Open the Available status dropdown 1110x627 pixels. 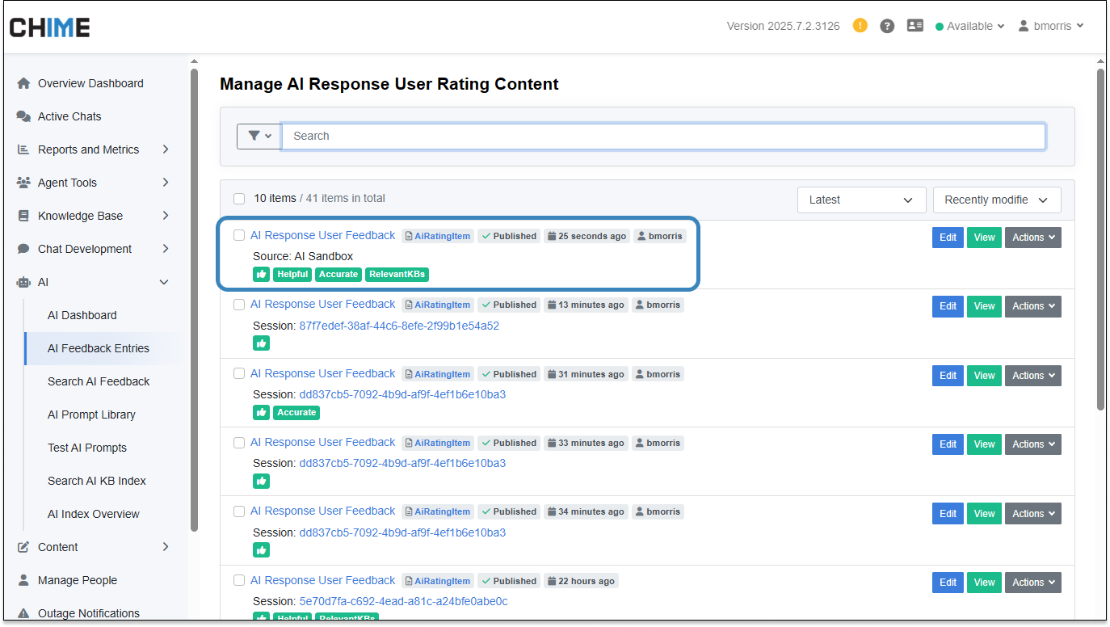click(x=969, y=26)
